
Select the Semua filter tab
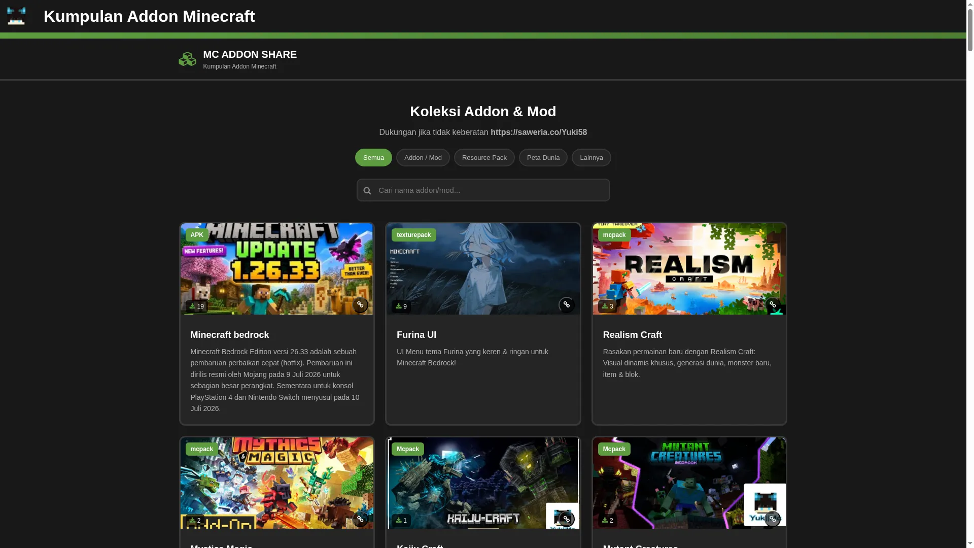373,158
